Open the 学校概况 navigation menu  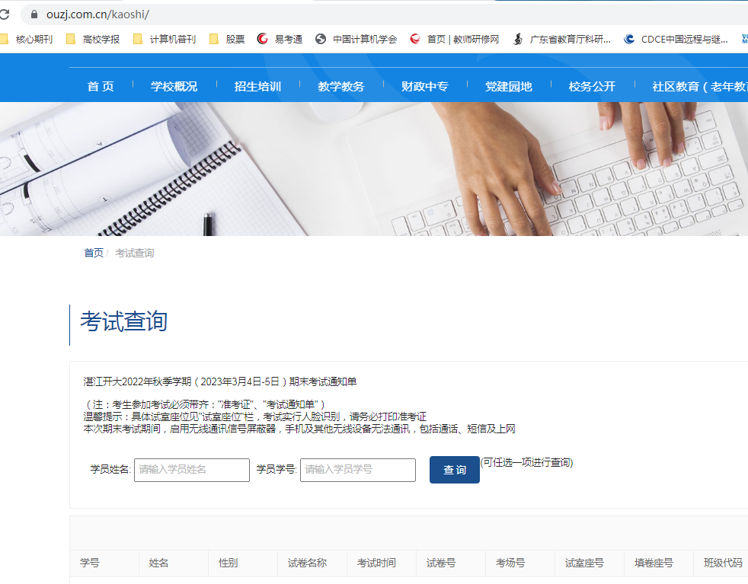coord(174,86)
